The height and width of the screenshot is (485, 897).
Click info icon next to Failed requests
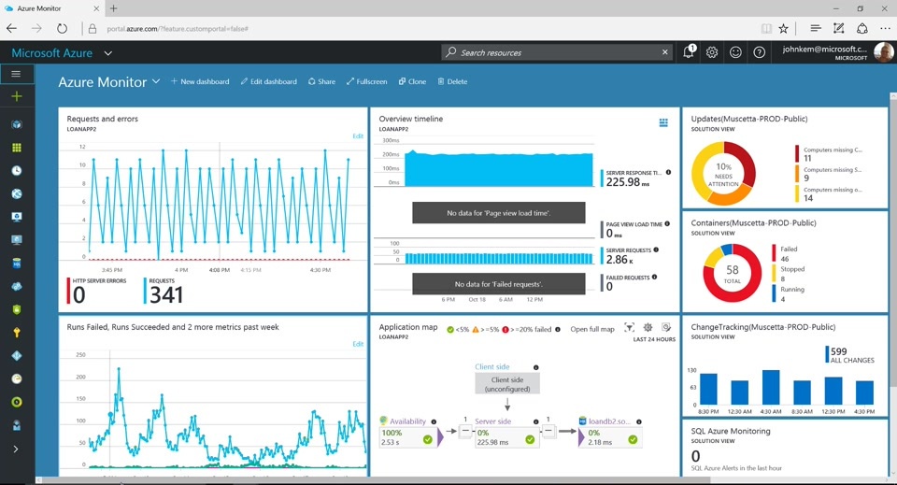(x=654, y=278)
